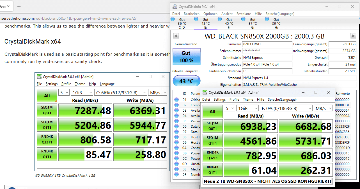The width and height of the screenshot is (360, 189).
Task: Click the 3374 GB total writes value
Action: [x=342, y=51]
